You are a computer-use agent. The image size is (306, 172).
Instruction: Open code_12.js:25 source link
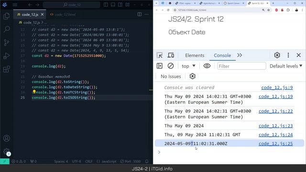coord(276,144)
